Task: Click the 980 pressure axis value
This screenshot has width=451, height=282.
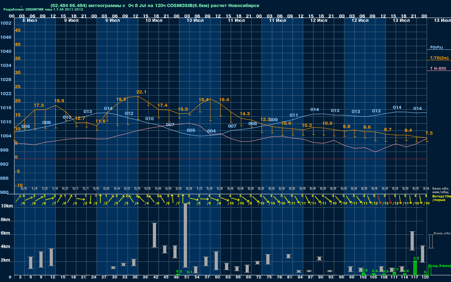Action: (x=5, y=192)
